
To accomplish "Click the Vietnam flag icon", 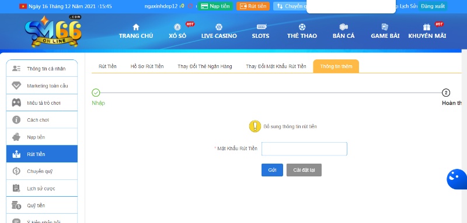I will [x=23, y=6].
